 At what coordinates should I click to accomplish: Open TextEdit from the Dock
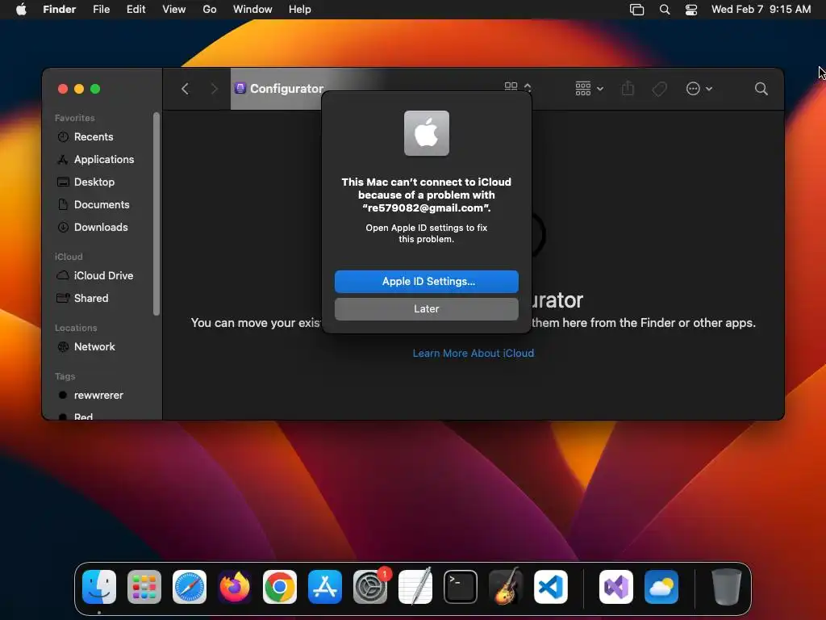point(415,587)
